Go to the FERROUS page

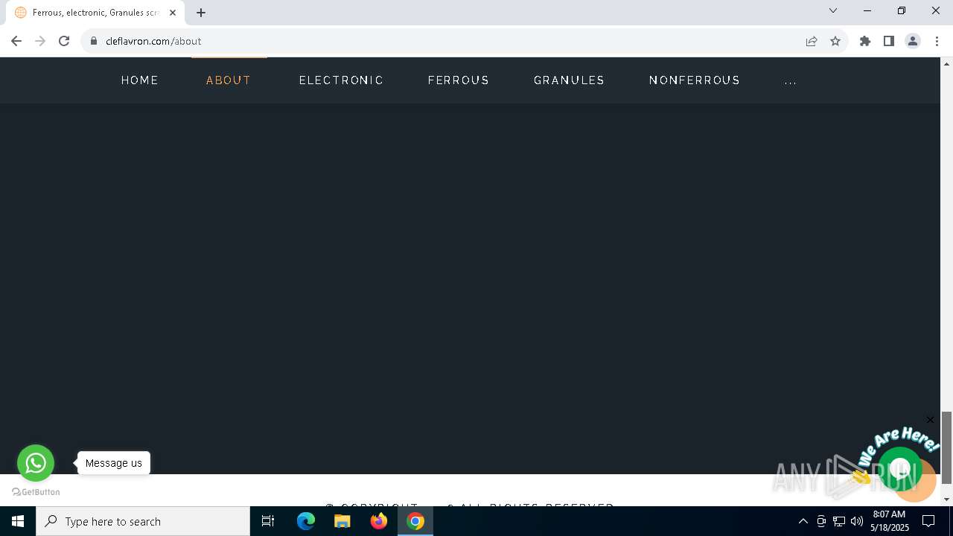tap(459, 80)
